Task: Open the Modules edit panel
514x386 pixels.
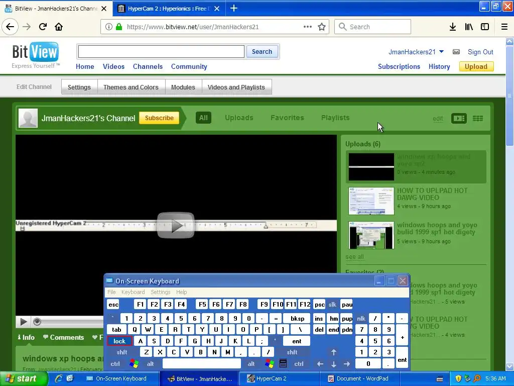Action: (x=183, y=87)
